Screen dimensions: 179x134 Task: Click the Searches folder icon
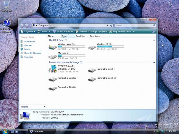pos(22,57)
